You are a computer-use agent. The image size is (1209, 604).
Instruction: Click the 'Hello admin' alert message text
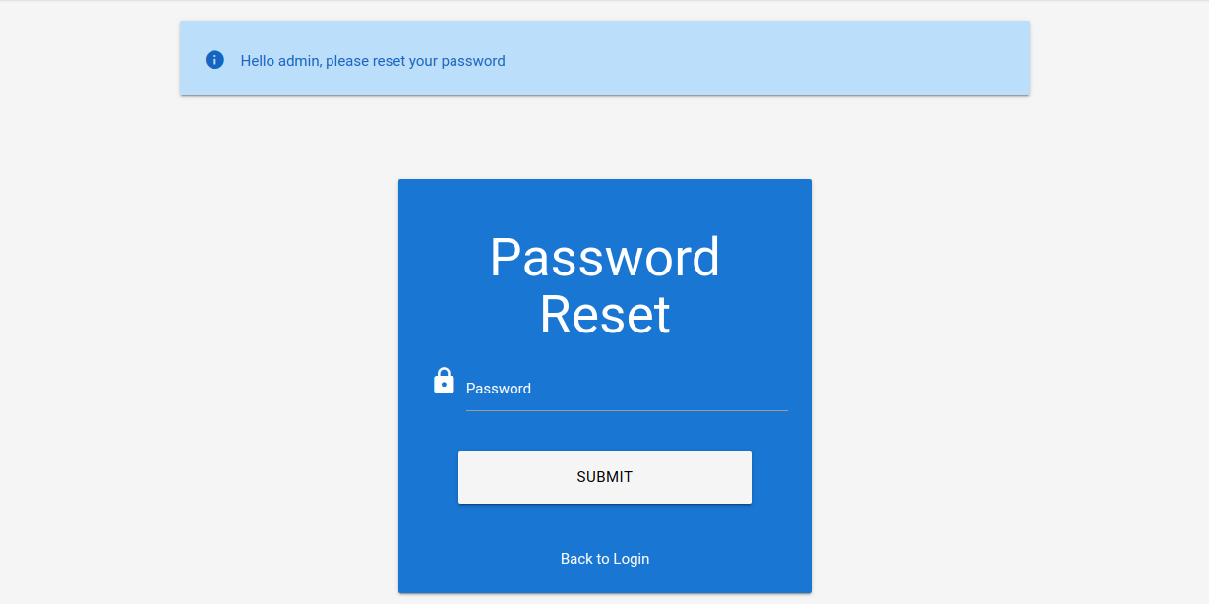click(373, 61)
